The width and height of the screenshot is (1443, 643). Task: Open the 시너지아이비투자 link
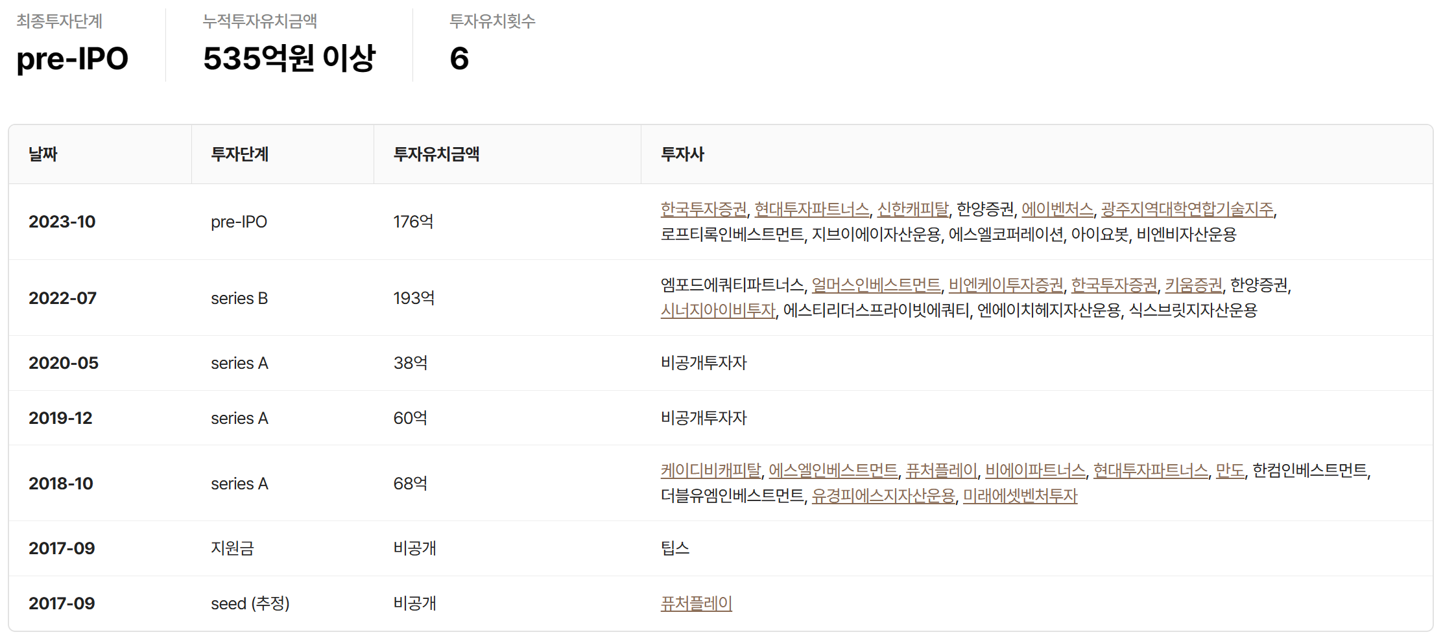click(718, 310)
